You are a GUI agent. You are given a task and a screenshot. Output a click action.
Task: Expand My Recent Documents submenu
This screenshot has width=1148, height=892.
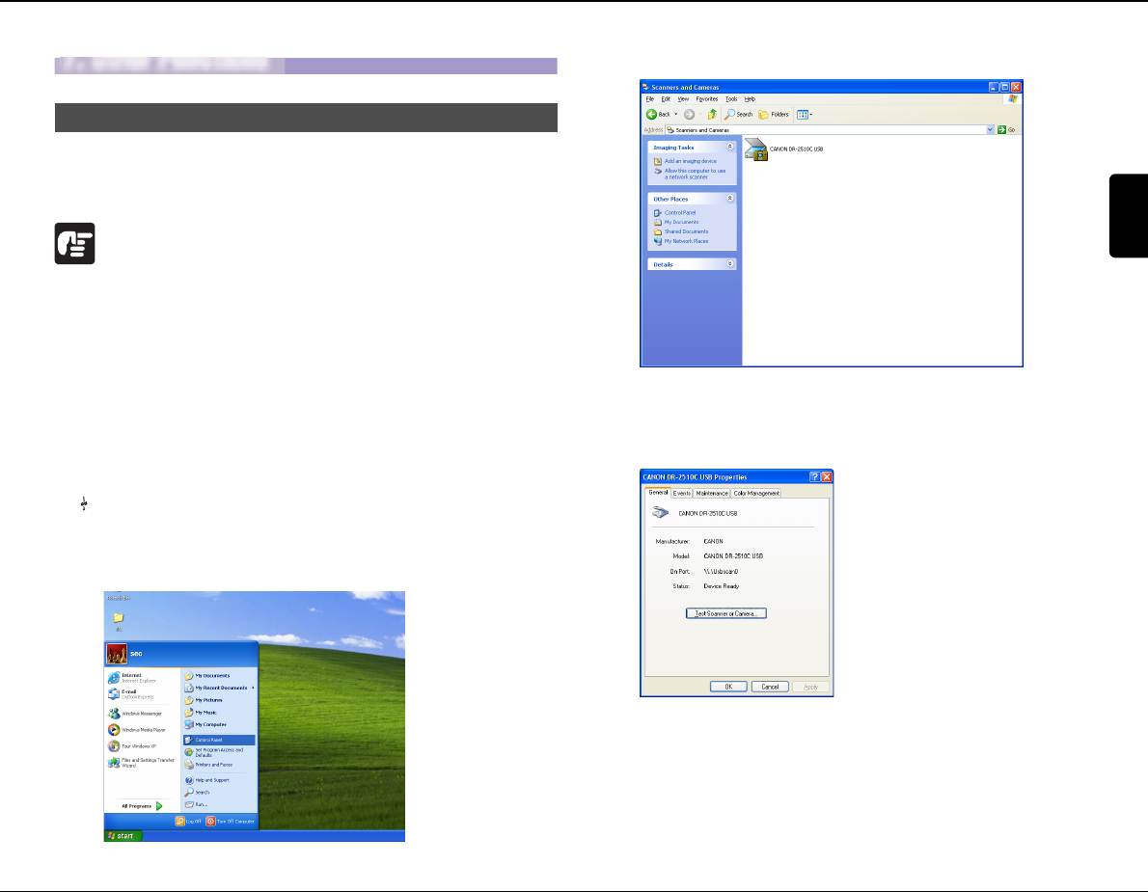[219, 688]
